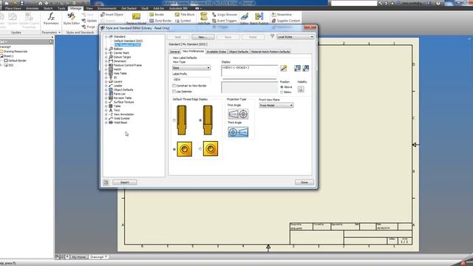Viewport: 473px width, 266px height.
Task: Click the Symbol define tool
Action: click(183, 21)
